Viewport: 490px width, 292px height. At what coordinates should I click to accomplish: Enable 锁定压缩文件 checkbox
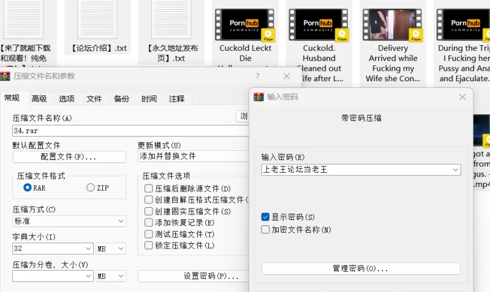click(x=149, y=245)
